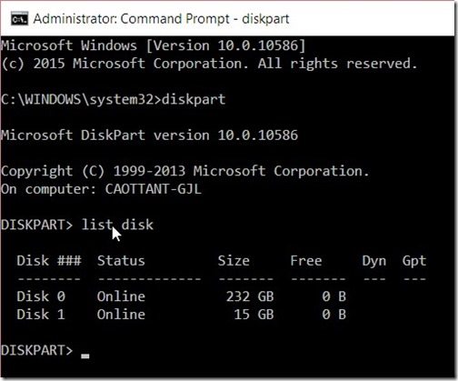Click the blinking cursor after final DISKPART> prompt
The image size is (458, 381).
(85, 356)
